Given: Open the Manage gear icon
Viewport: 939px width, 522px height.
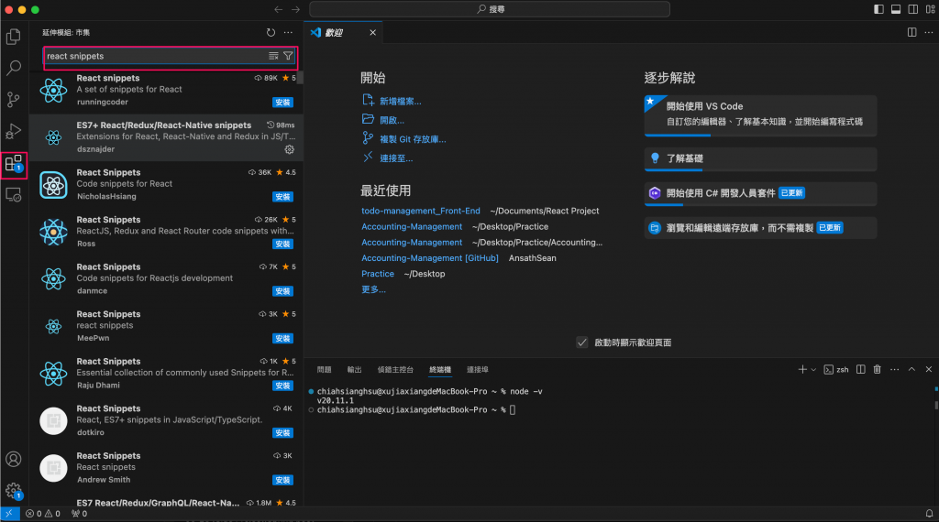Looking at the screenshot, I should [x=13, y=491].
